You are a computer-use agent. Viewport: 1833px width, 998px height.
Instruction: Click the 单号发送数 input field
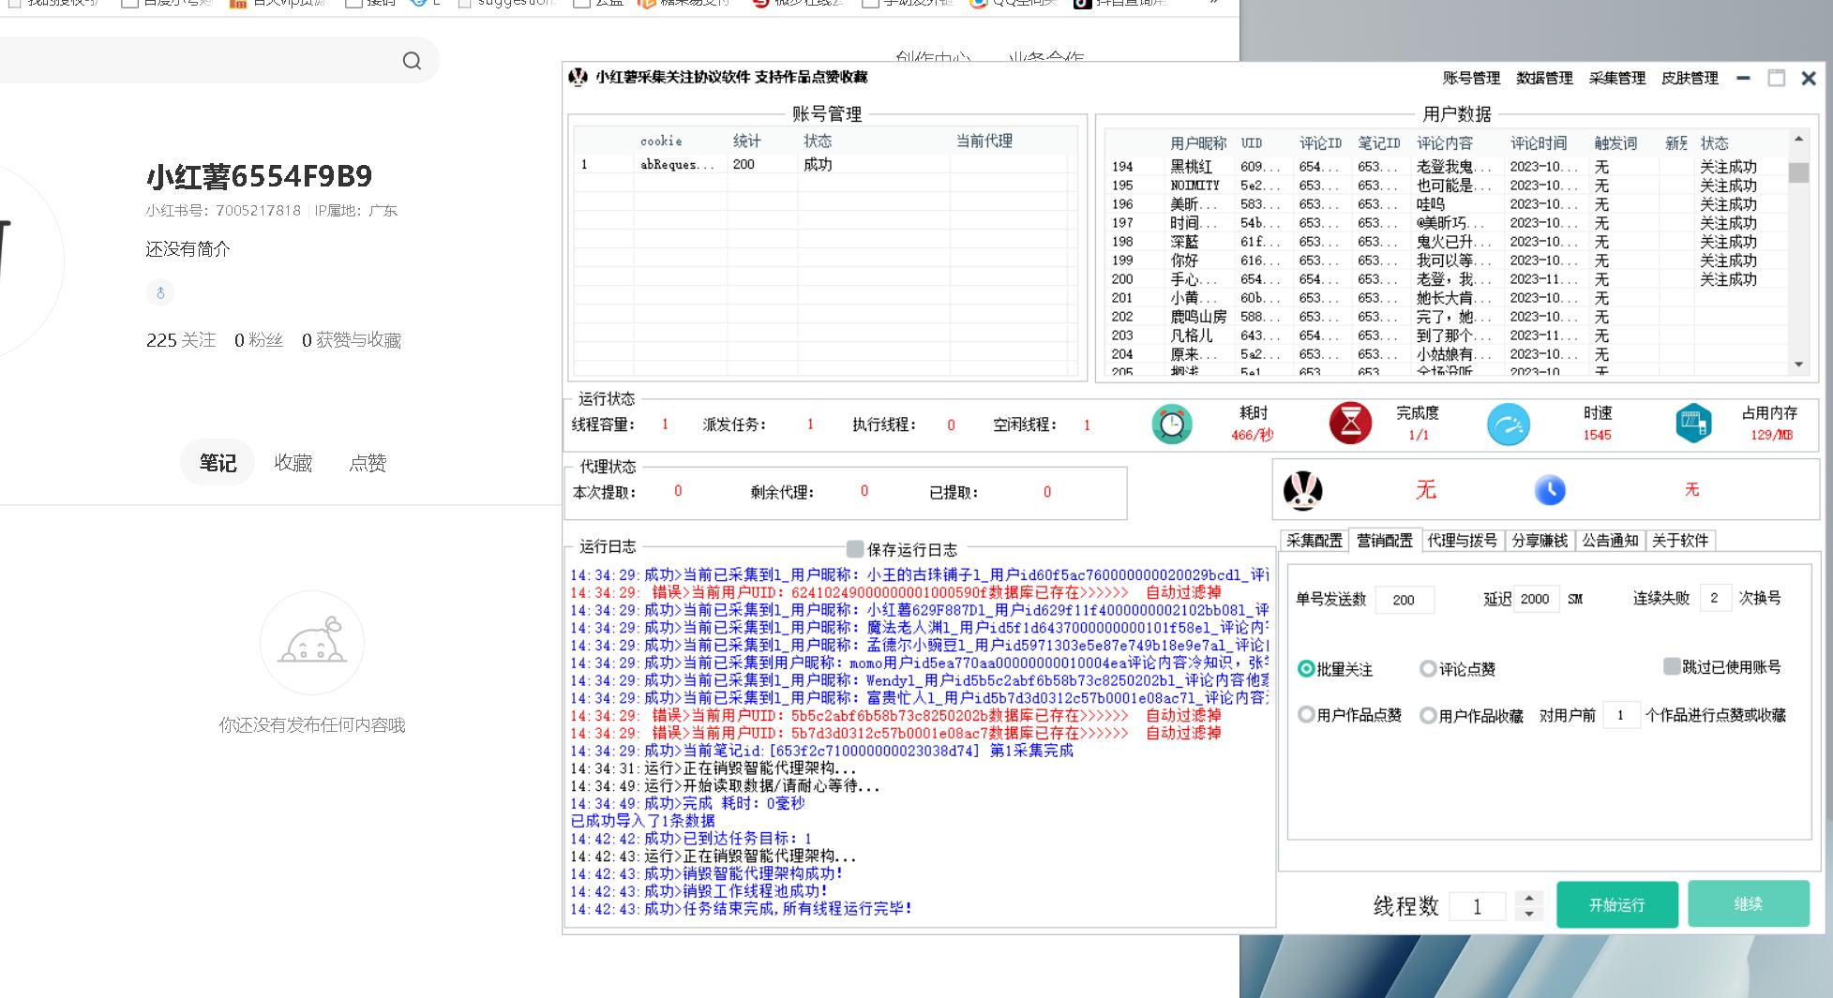(x=1404, y=600)
